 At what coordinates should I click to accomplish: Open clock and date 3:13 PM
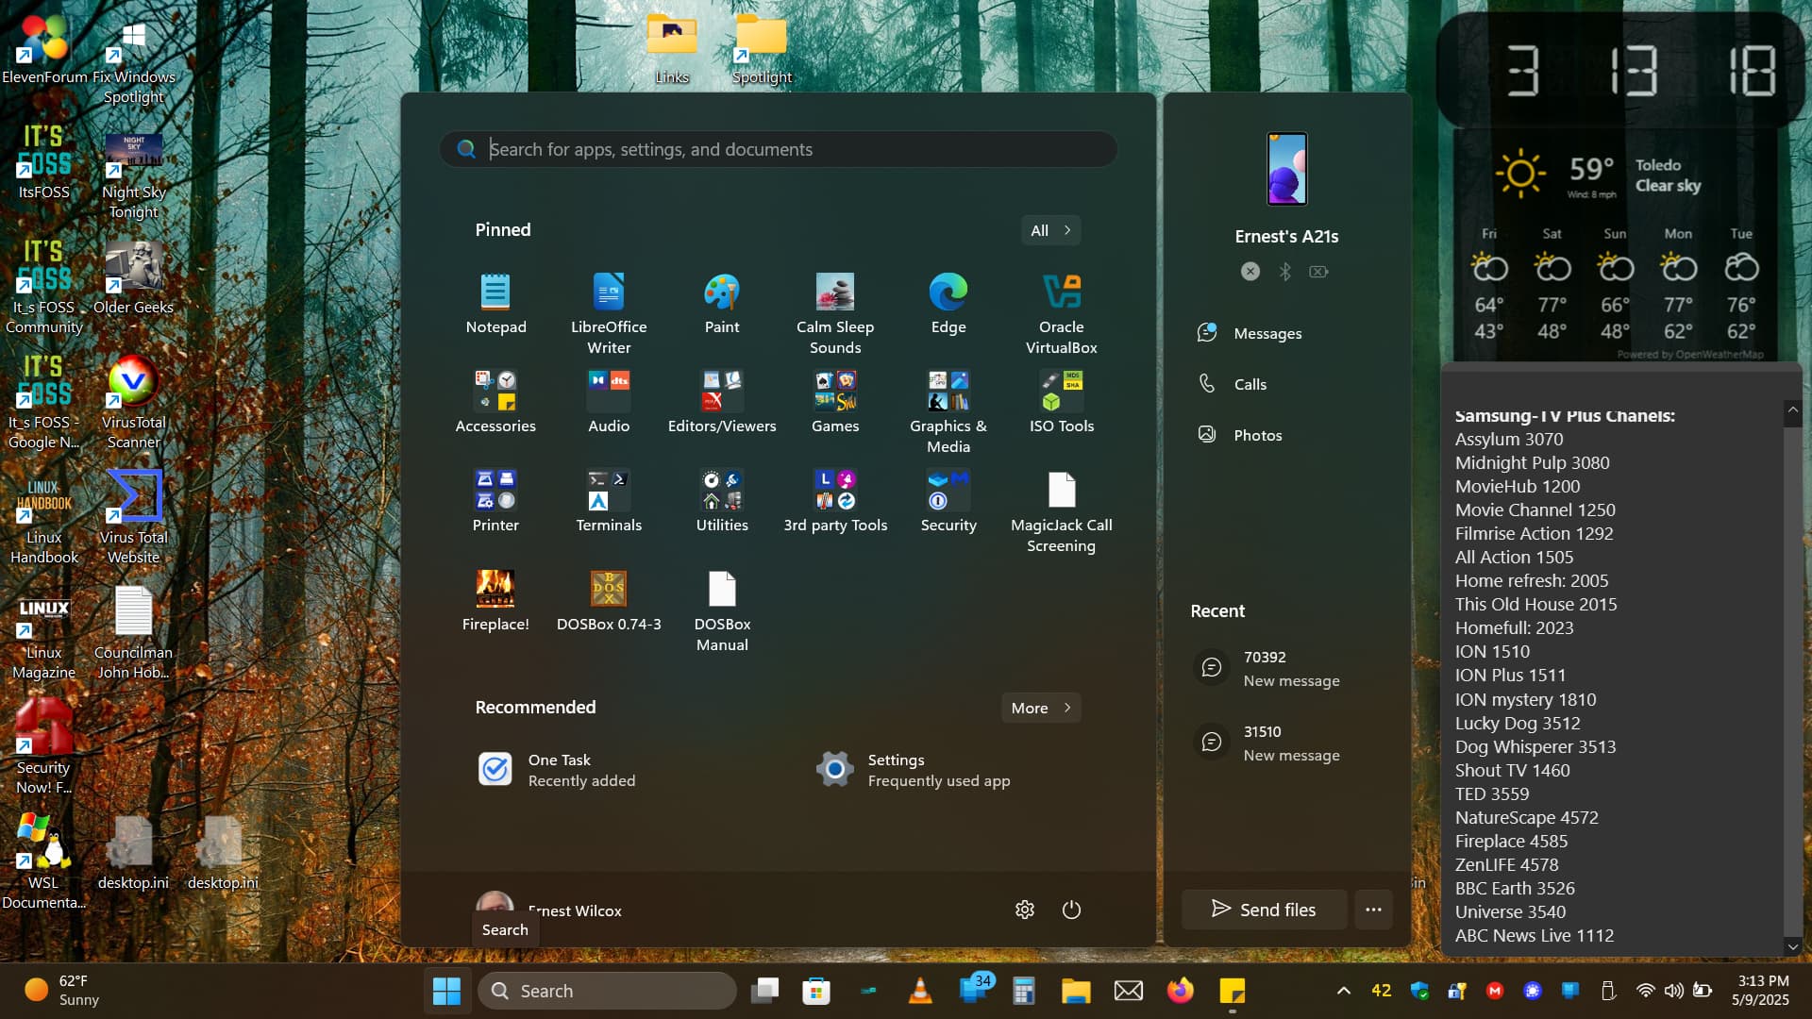[1760, 991]
